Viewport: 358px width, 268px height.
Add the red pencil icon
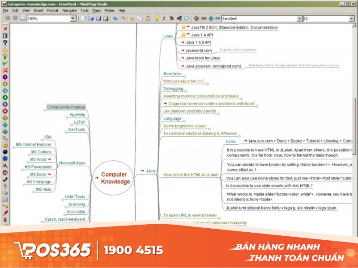point(5,213)
